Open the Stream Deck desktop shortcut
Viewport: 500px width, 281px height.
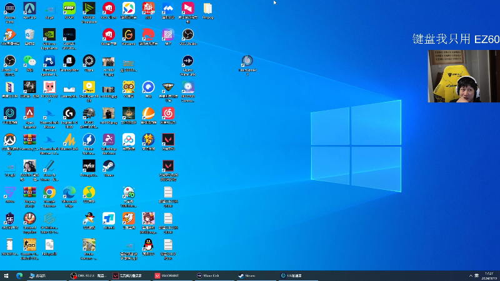(10, 12)
